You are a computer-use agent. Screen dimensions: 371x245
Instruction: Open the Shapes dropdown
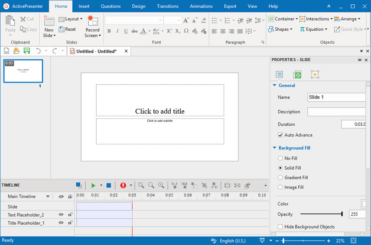click(280, 29)
